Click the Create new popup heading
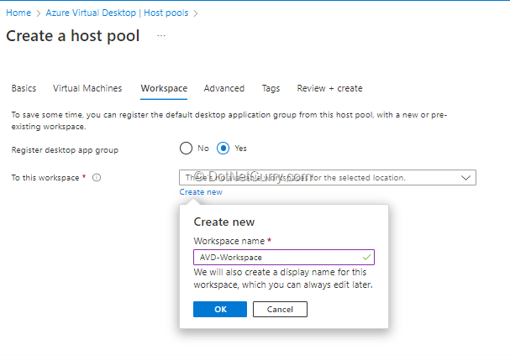The height and width of the screenshot is (355, 510). click(224, 222)
